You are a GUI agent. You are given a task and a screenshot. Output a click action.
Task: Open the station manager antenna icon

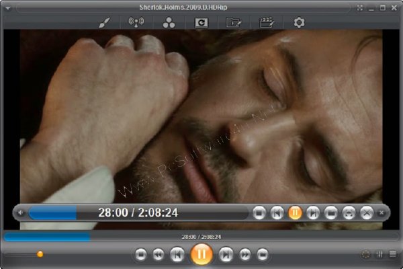click(136, 22)
